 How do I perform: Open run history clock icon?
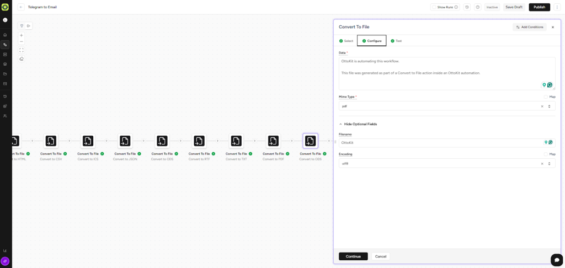tap(467, 7)
